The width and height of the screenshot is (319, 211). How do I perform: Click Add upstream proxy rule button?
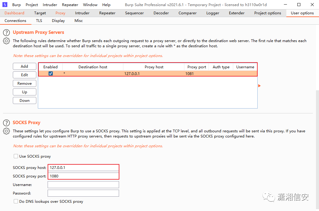pos(24,66)
